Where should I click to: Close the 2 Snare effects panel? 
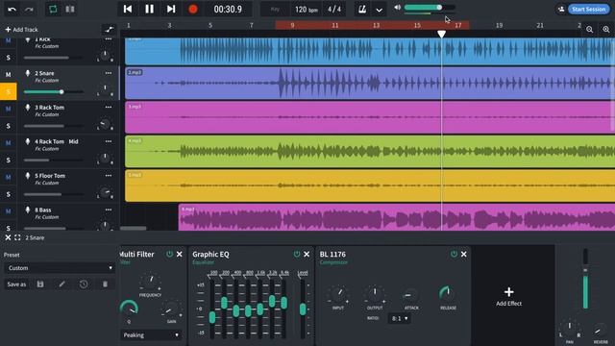(x=8, y=237)
